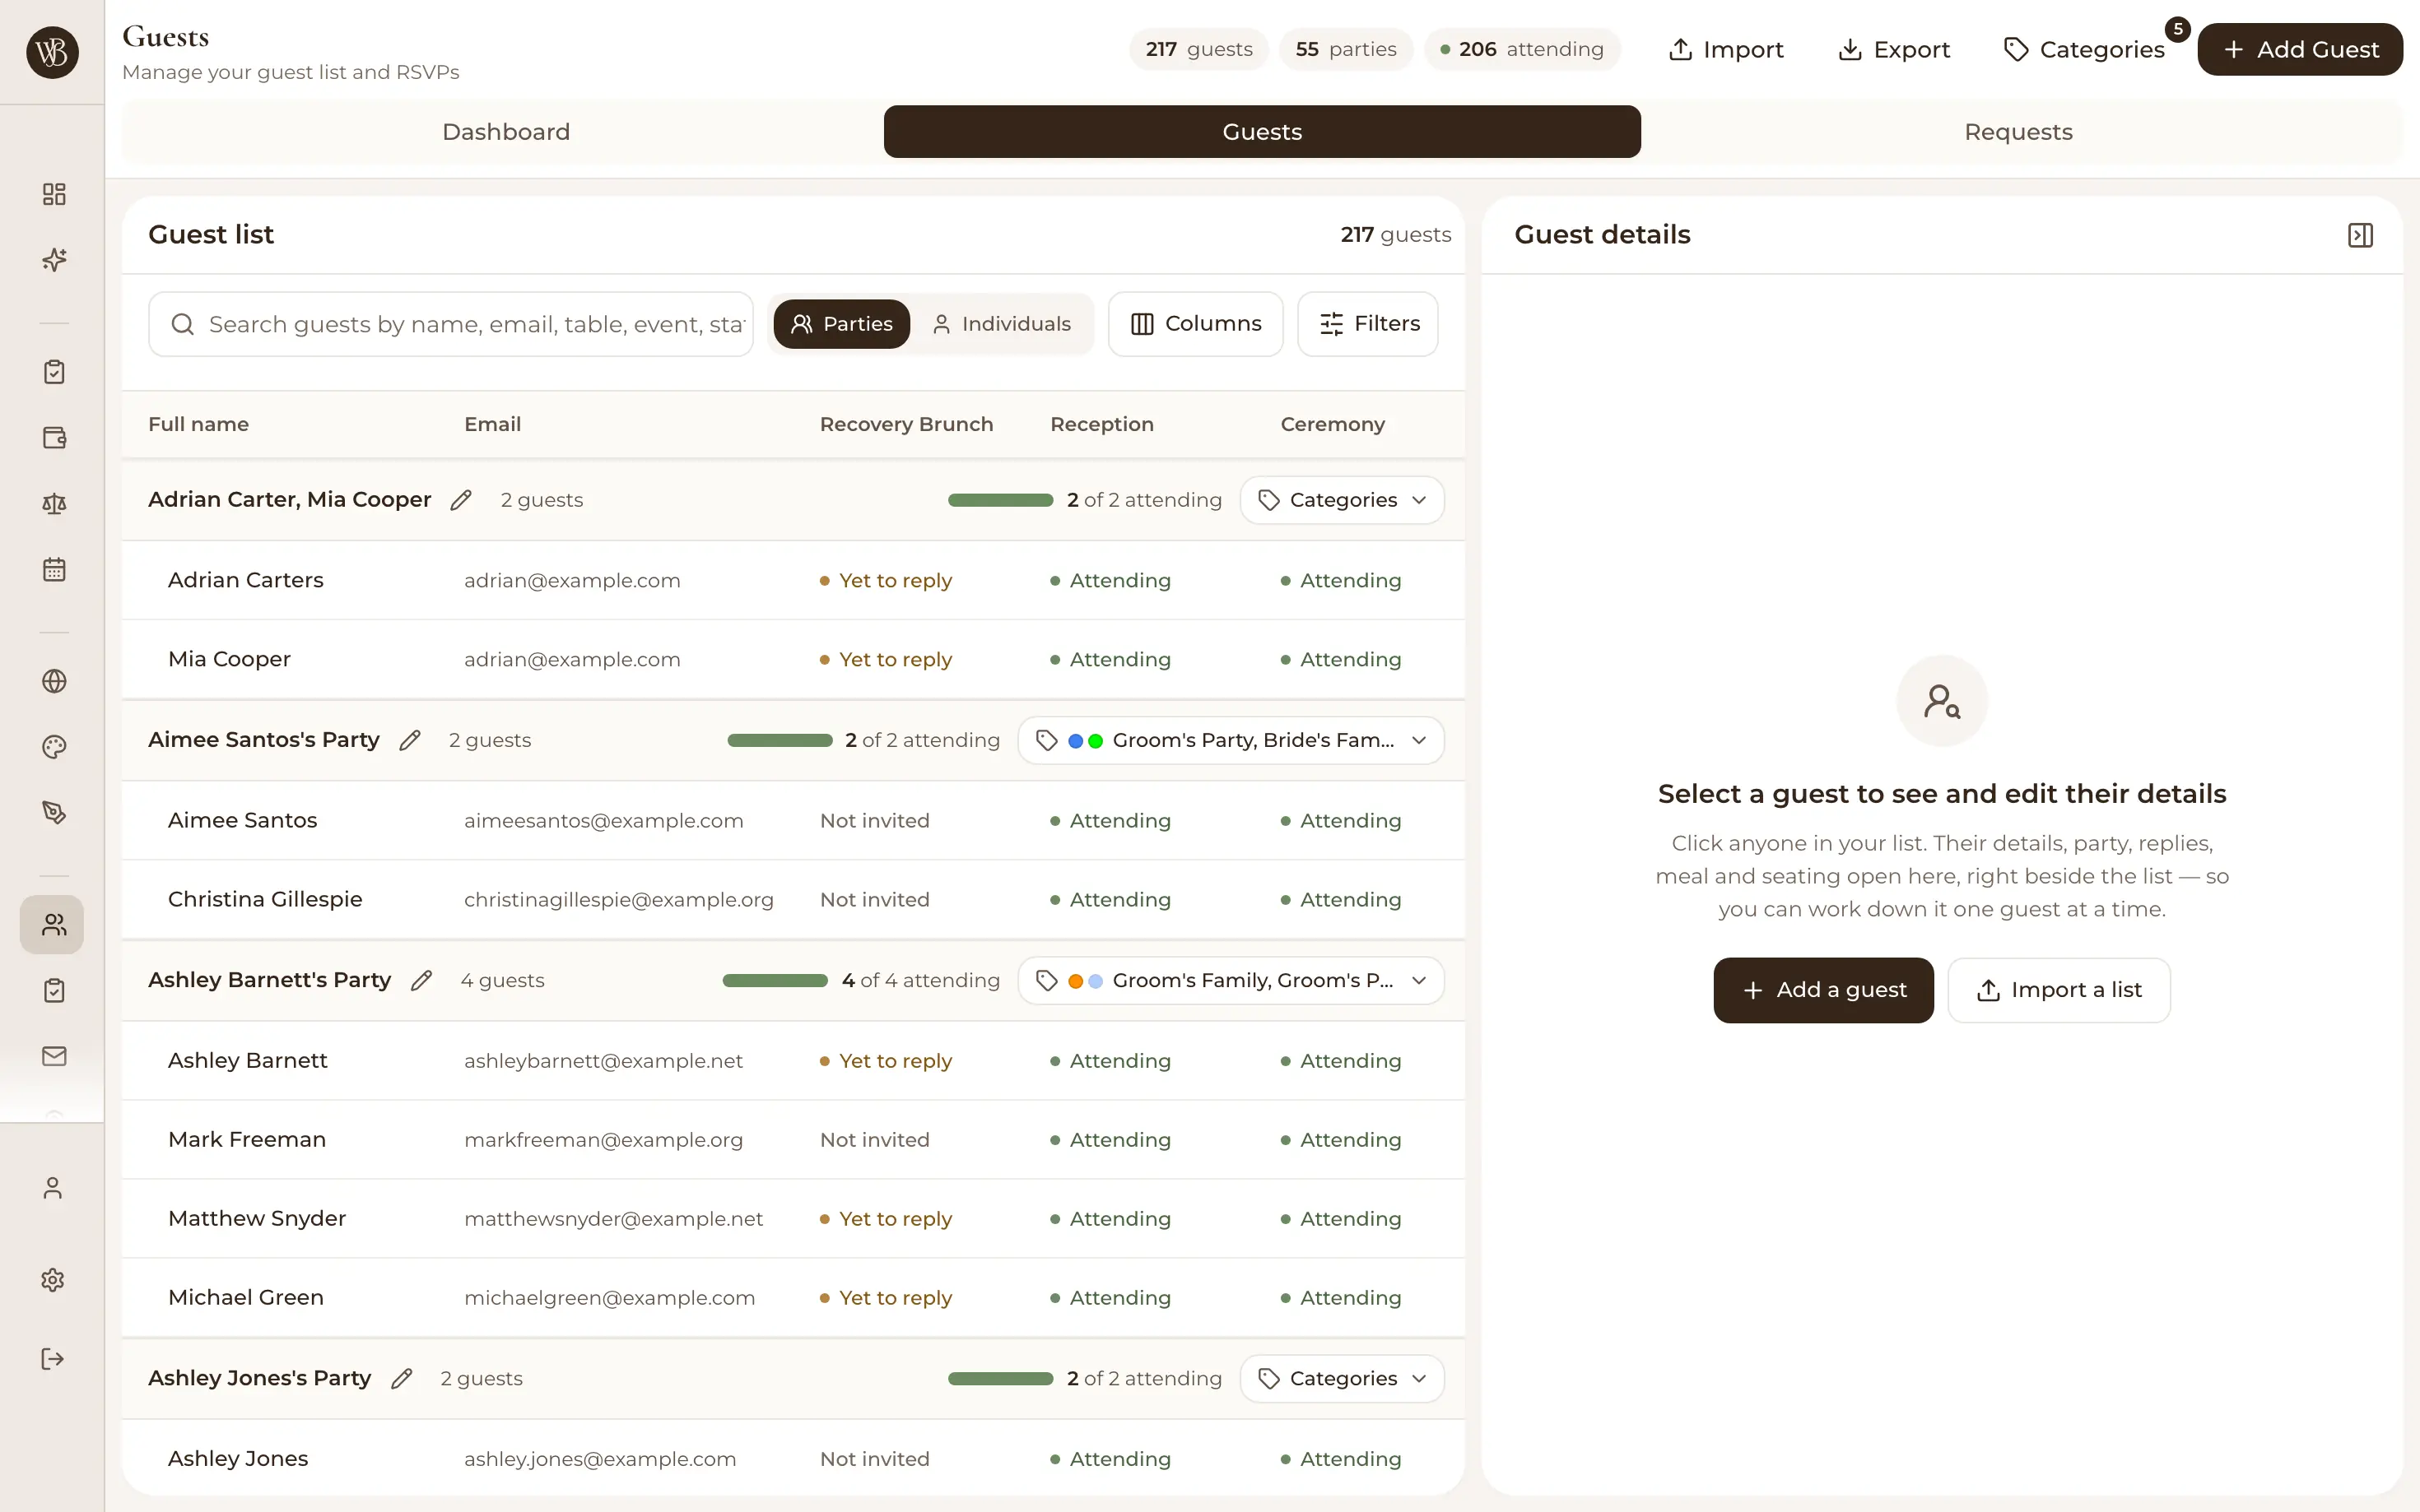The height and width of the screenshot is (1512, 2420).
Task: Open the Columns chooser
Action: click(1195, 324)
